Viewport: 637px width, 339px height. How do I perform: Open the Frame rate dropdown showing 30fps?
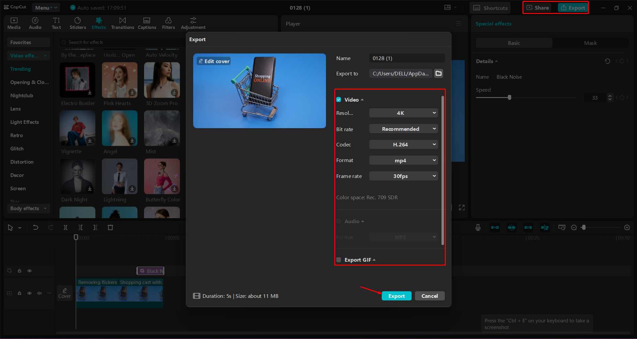[x=404, y=176]
